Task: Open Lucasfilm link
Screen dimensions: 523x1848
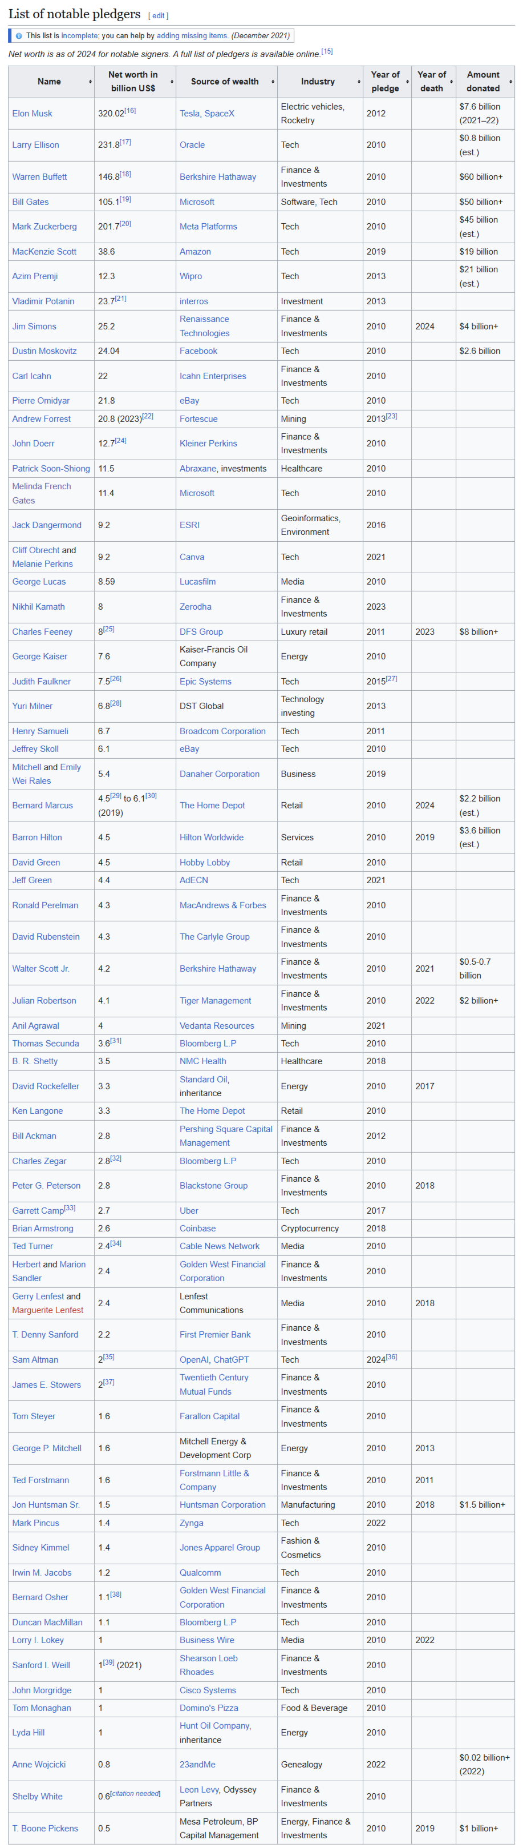Action: tap(197, 582)
